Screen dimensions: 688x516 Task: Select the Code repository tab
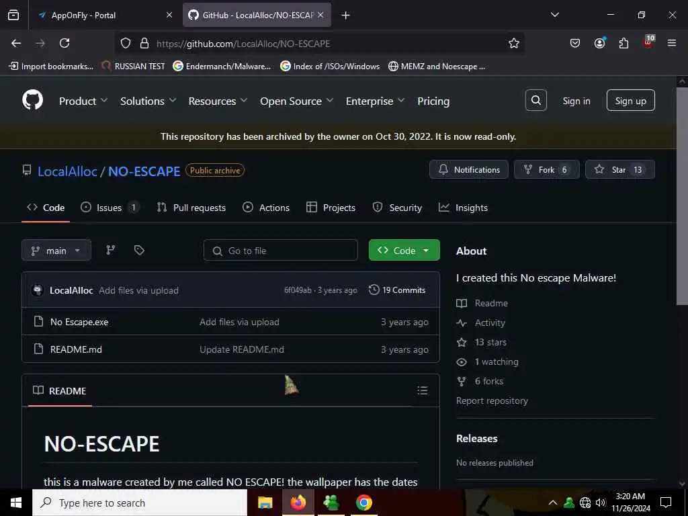point(46,208)
